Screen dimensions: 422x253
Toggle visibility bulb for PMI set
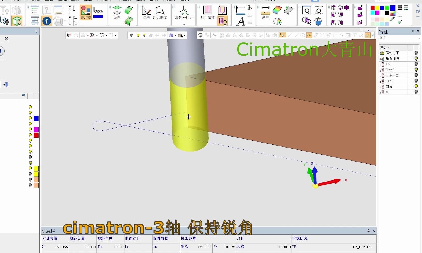pyautogui.click(x=416, y=64)
